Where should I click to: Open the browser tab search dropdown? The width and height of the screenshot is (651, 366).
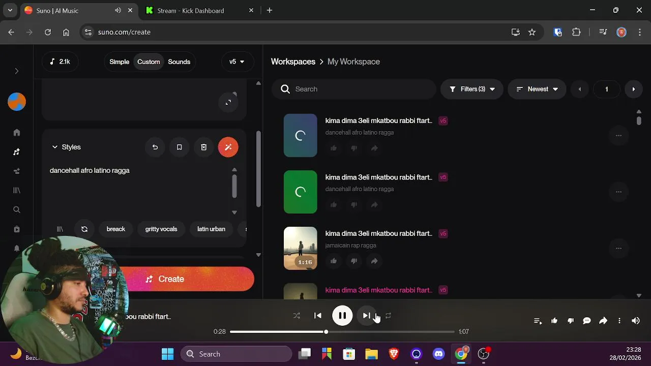tap(10, 11)
